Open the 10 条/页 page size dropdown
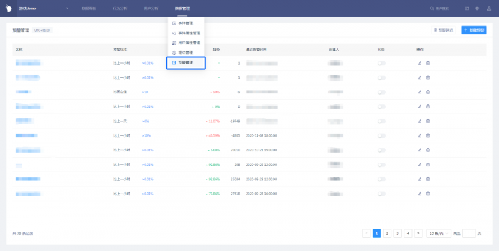 point(439,233)
